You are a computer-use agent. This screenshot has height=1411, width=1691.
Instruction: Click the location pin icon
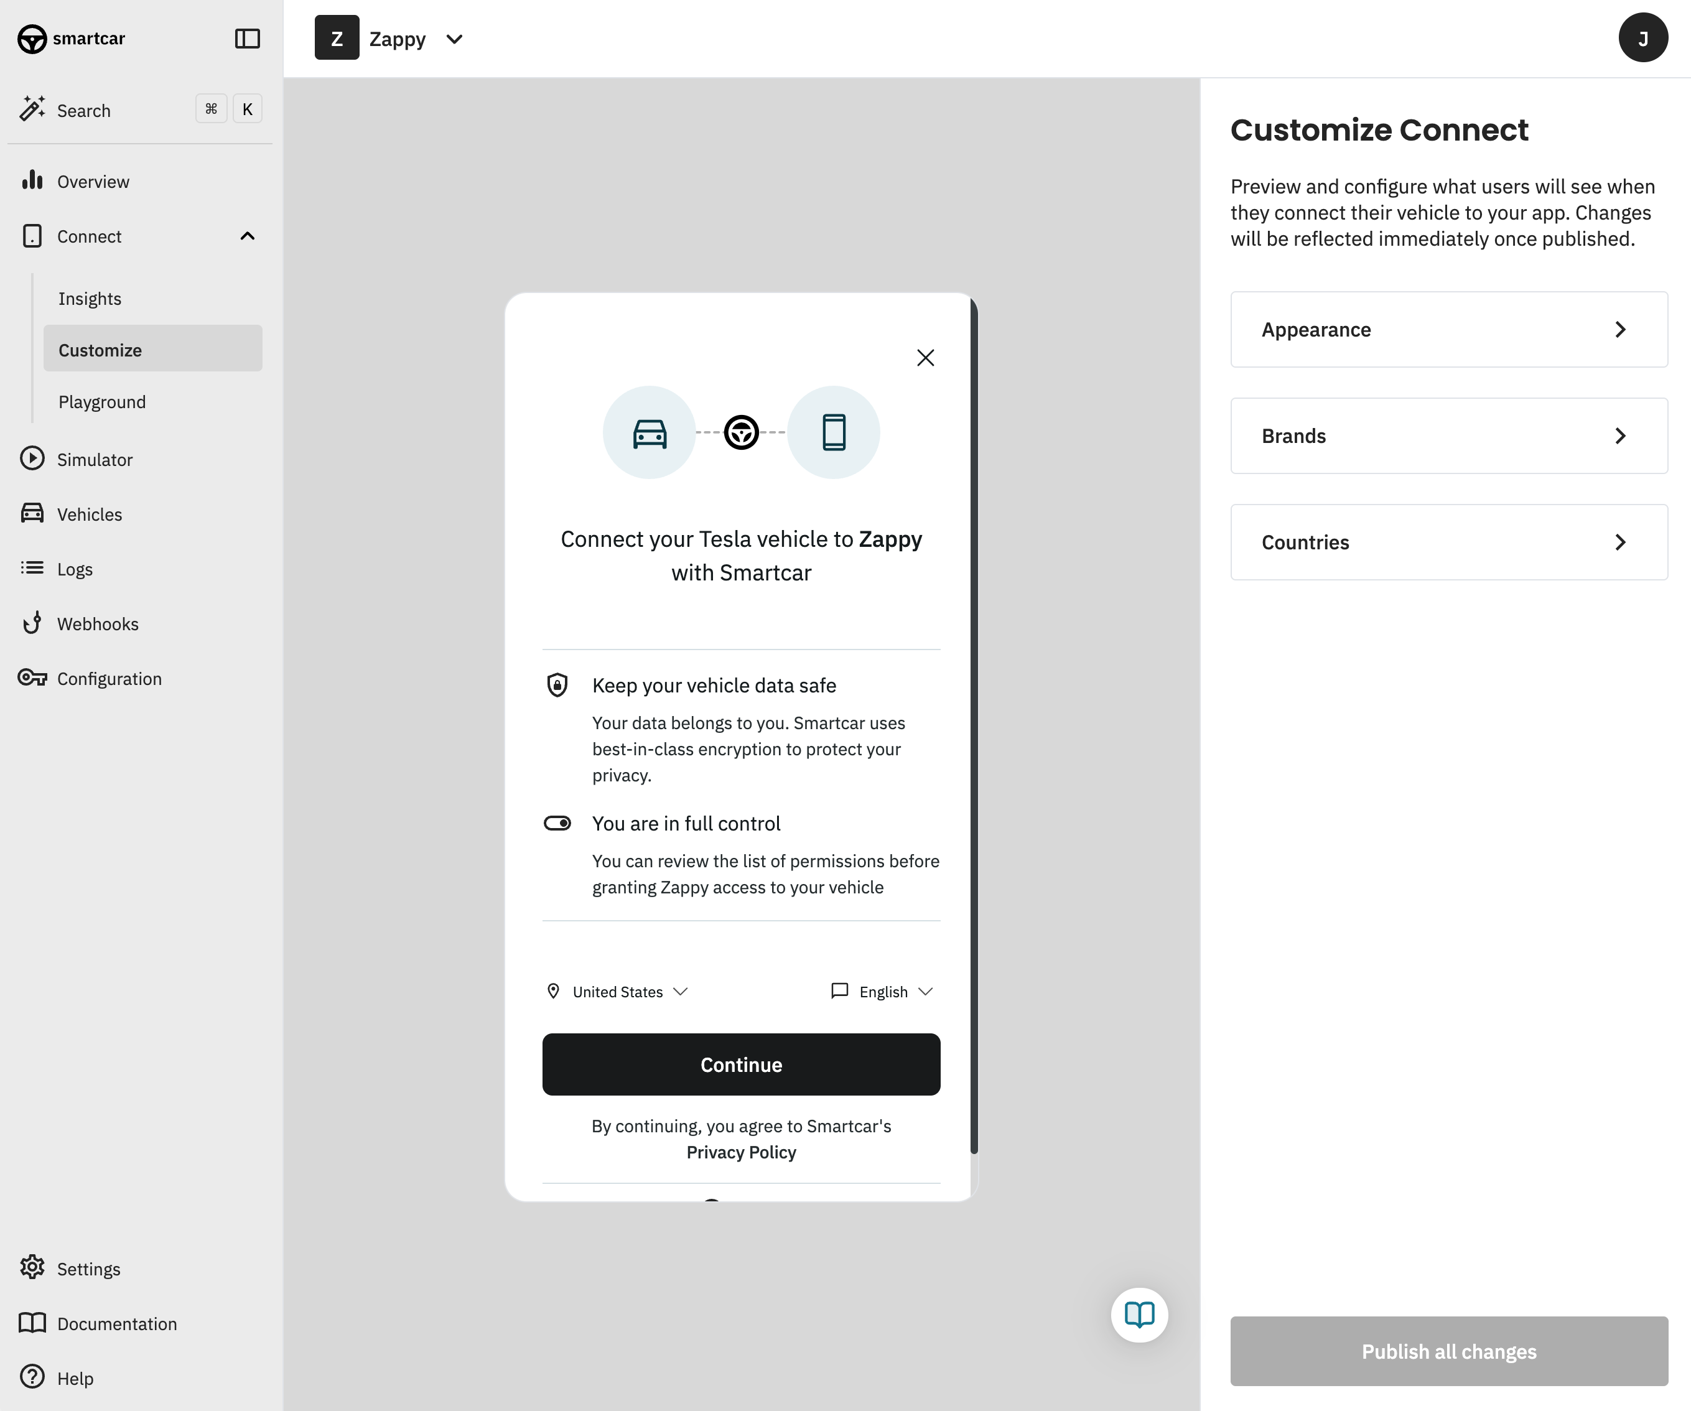click(x=553, y=990)
